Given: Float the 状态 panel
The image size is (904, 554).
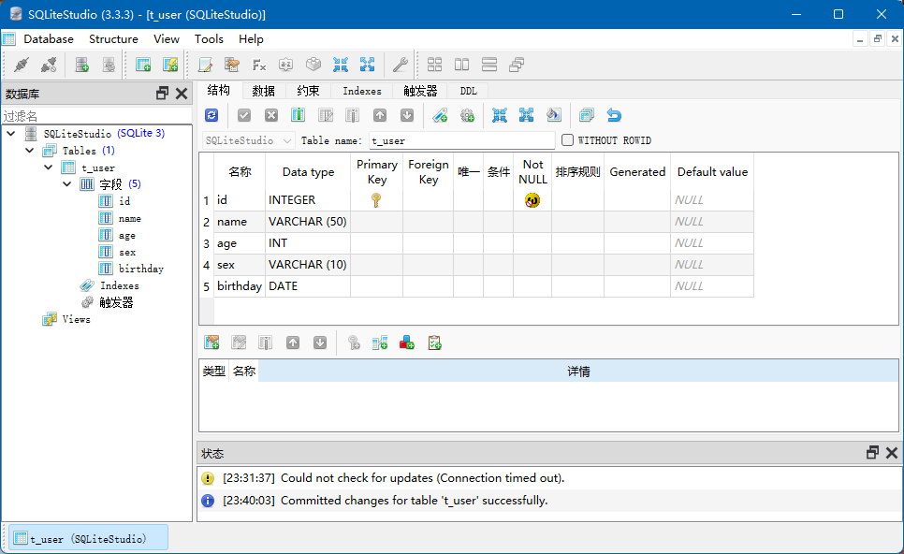Looking at the screenshot, I should pos(873,453).
